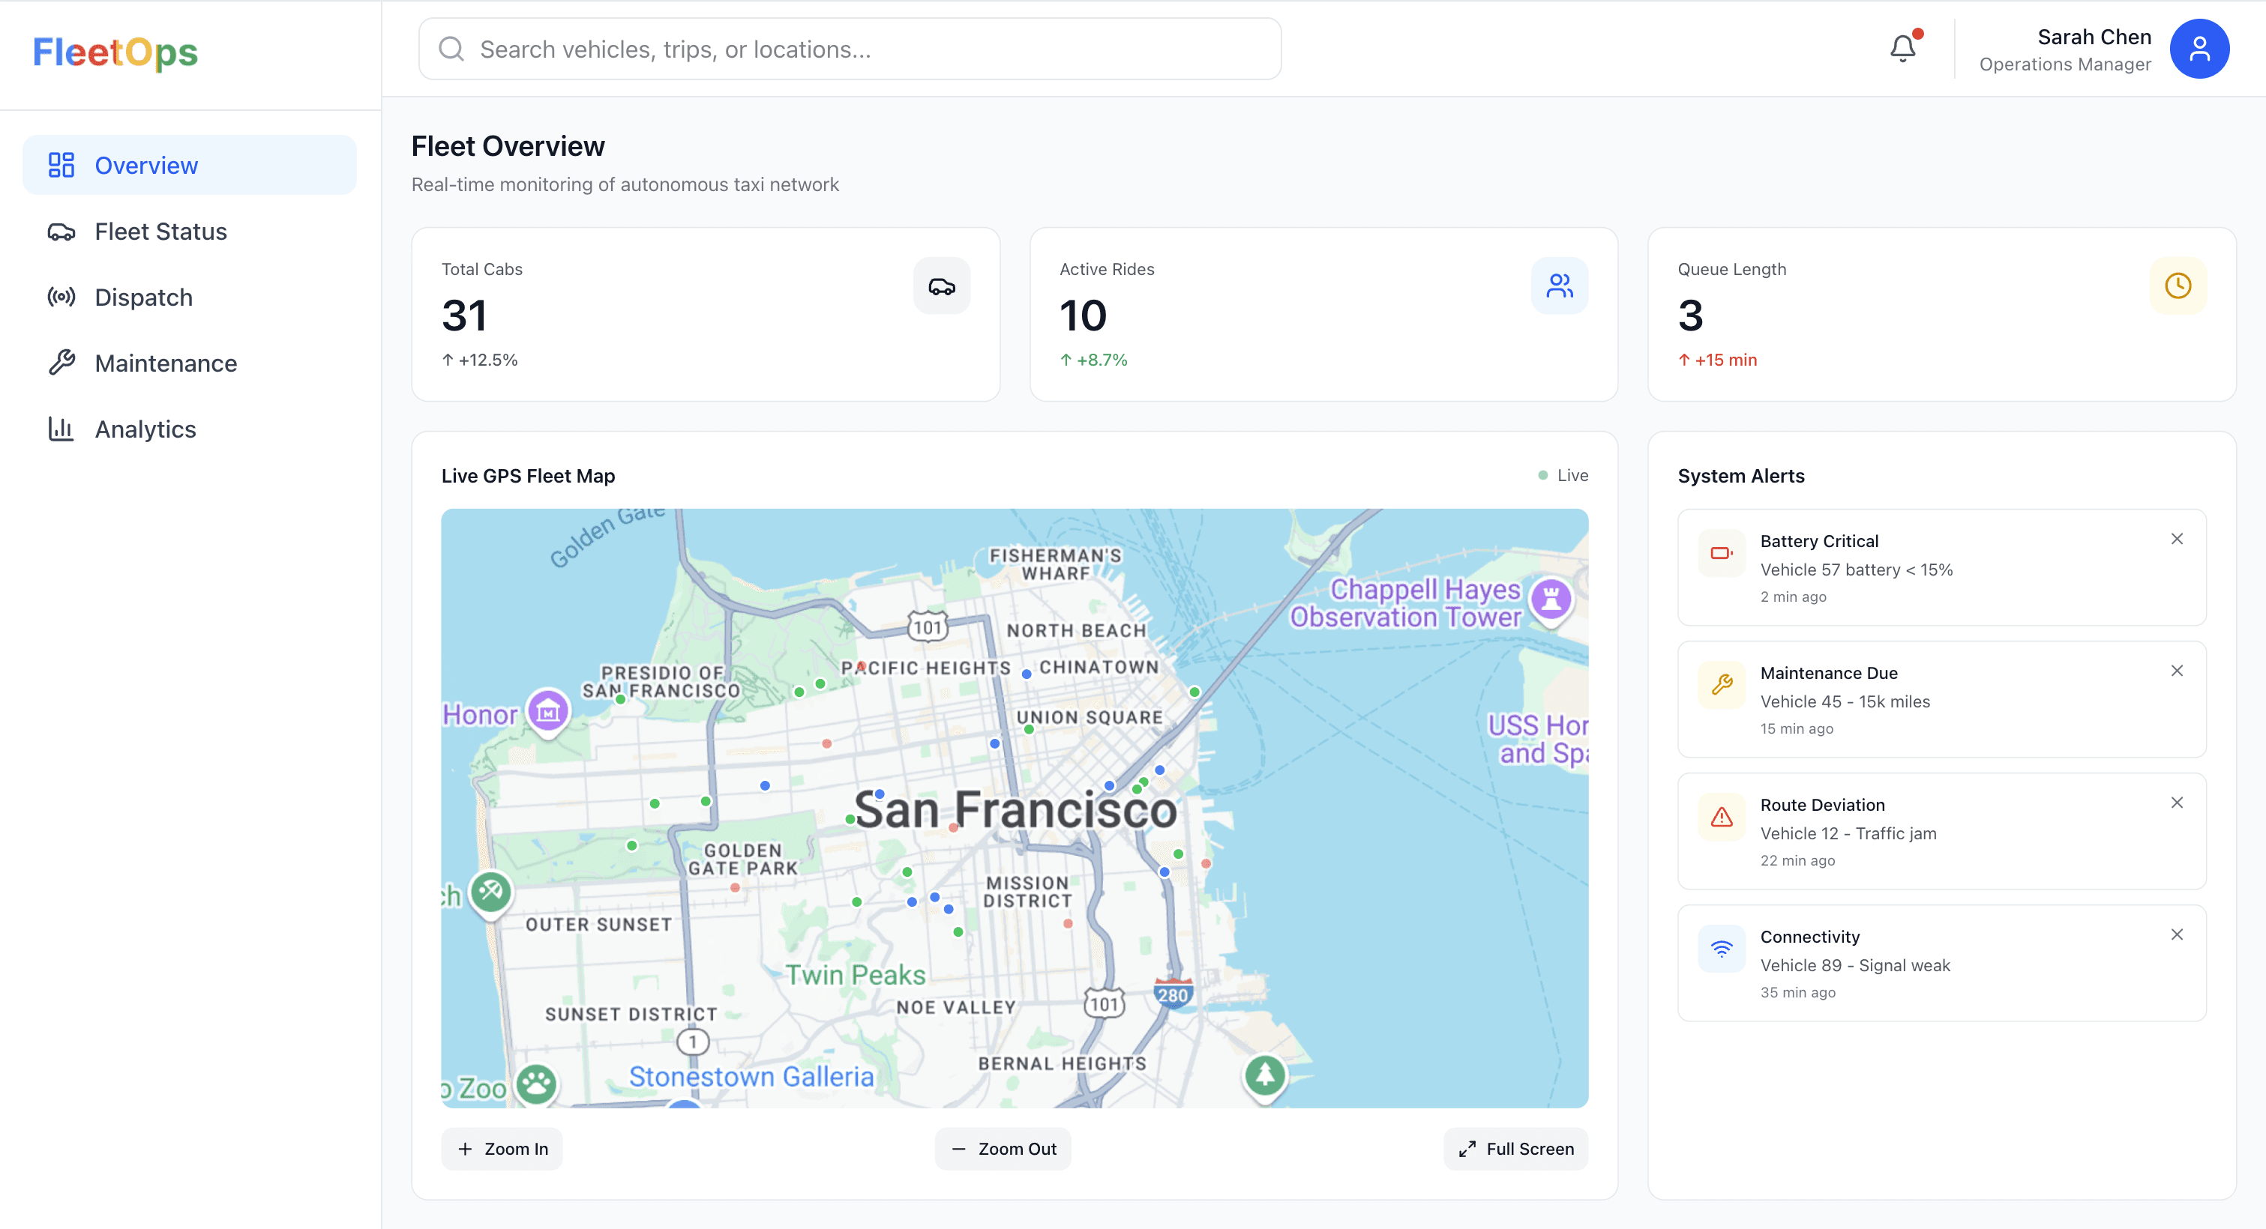
Task: Click the Maintenance wrench icon in sidebar
Action: click(61, 362)
